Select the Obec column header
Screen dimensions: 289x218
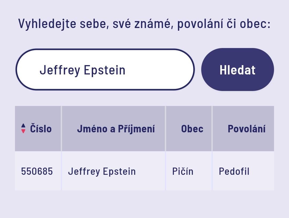click(x=192, y=129)
